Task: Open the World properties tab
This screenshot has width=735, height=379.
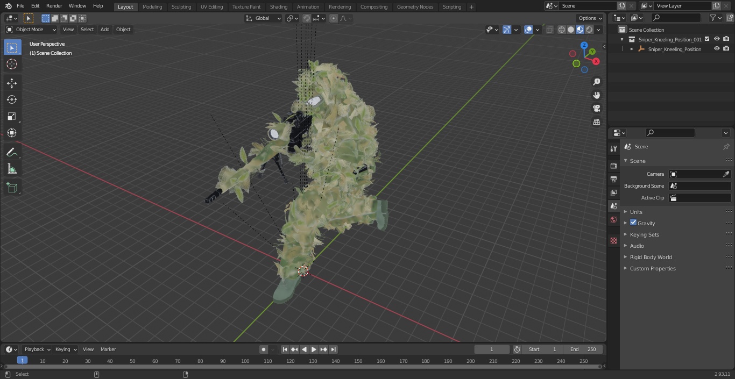Action: click(613, 219)
